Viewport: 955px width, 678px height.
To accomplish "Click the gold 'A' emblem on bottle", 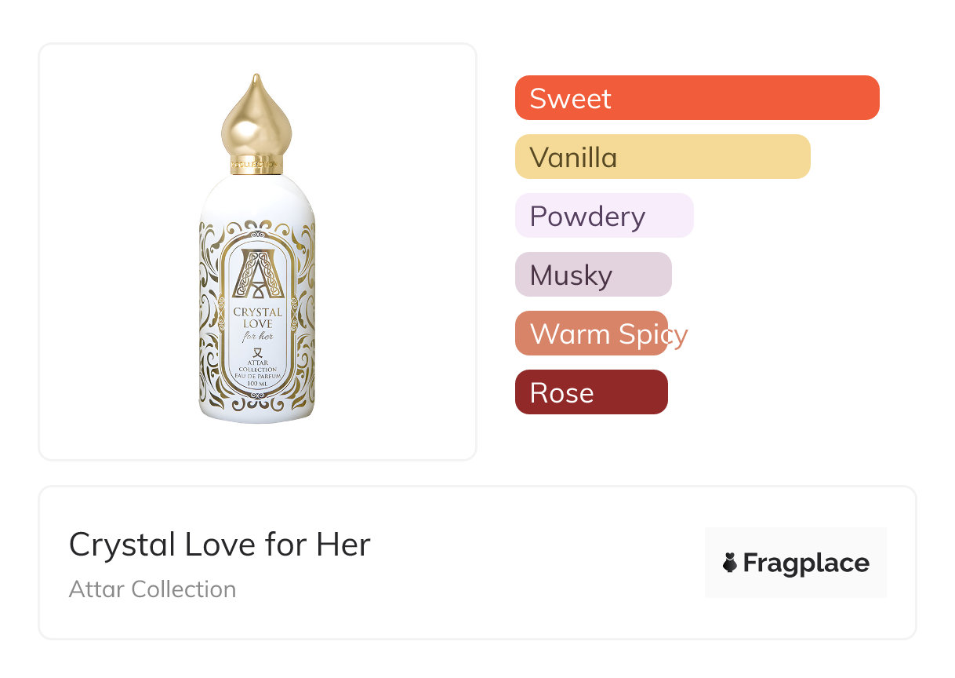I will (257, 274).
